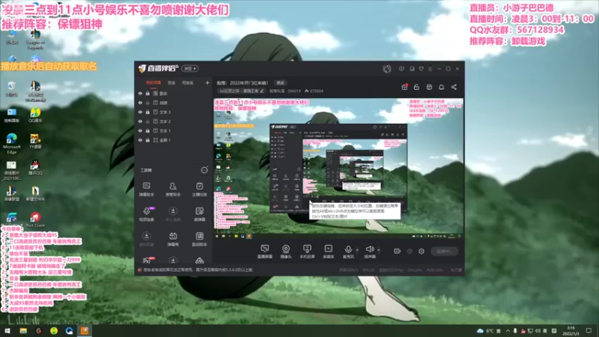Select the 文本 2 source row
This screenshot has width=599, height=337.
click(173, 121)
